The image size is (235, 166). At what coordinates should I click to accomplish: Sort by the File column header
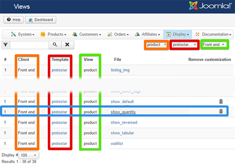(117, 60)
